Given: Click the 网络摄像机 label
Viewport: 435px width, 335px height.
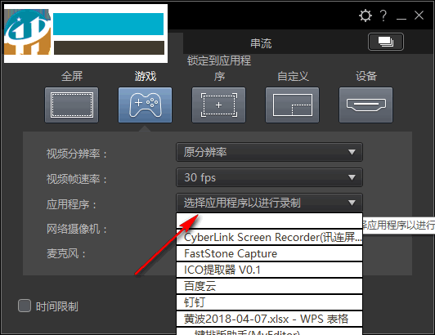Looking at the screenshot, I should [77, 229].
